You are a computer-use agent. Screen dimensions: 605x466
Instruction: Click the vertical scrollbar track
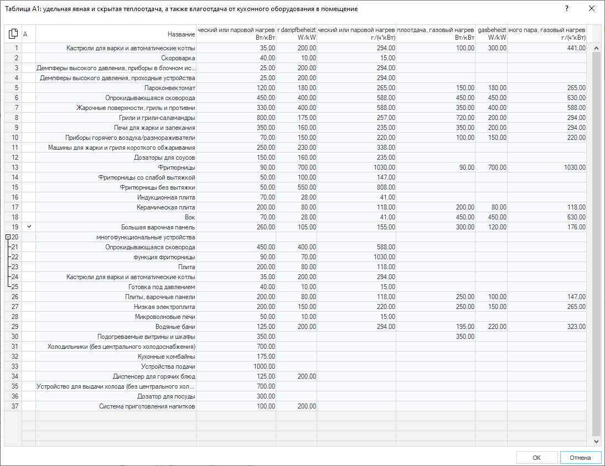coord(596,245)
